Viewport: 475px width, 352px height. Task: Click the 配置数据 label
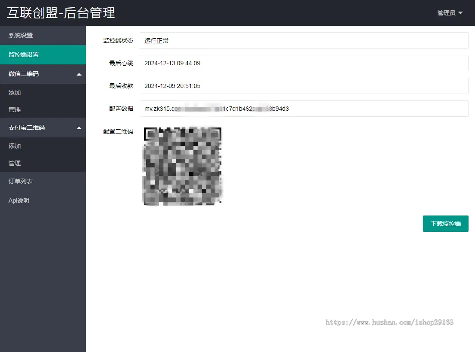point(121,109)
